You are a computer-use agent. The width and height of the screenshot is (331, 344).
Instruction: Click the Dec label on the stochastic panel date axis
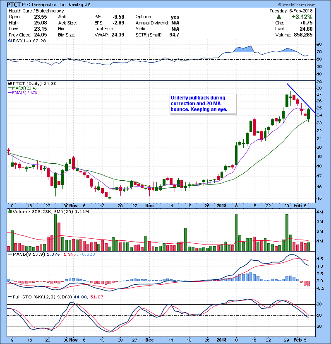149,340
